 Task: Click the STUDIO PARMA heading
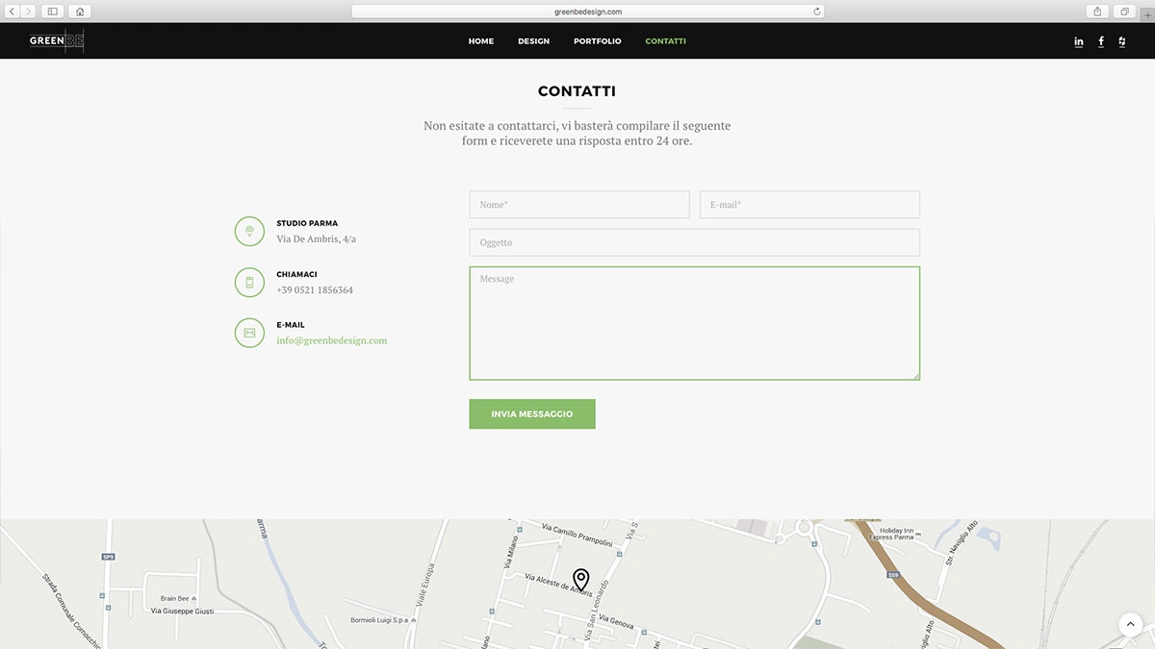[307, 223]
